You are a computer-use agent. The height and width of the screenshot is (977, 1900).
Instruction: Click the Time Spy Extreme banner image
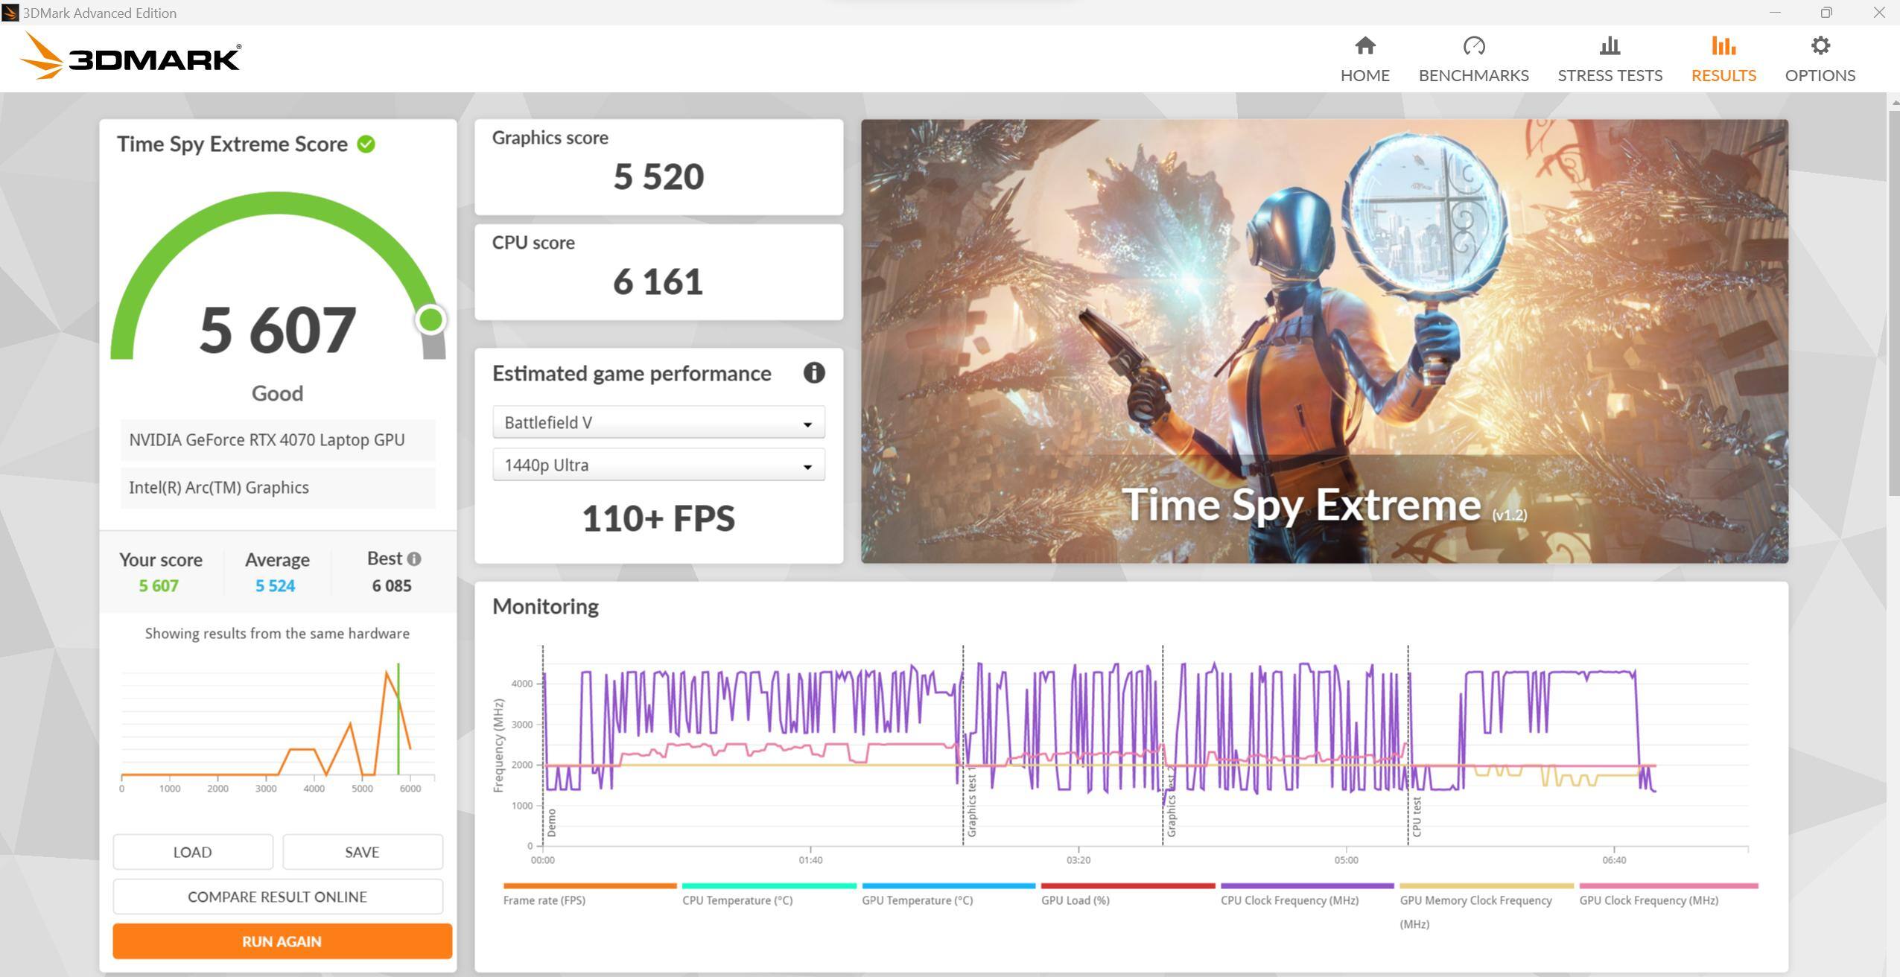pyautogui.click(x=1324, y=340)
